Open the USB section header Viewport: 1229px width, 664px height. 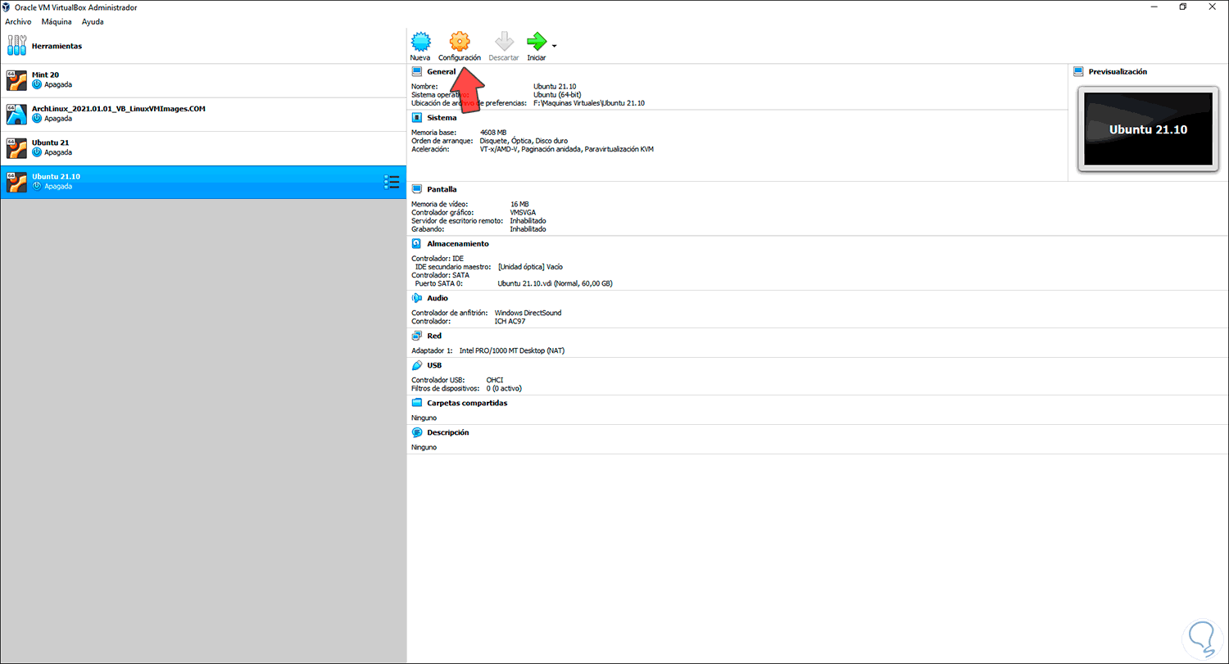click(434, 366)
